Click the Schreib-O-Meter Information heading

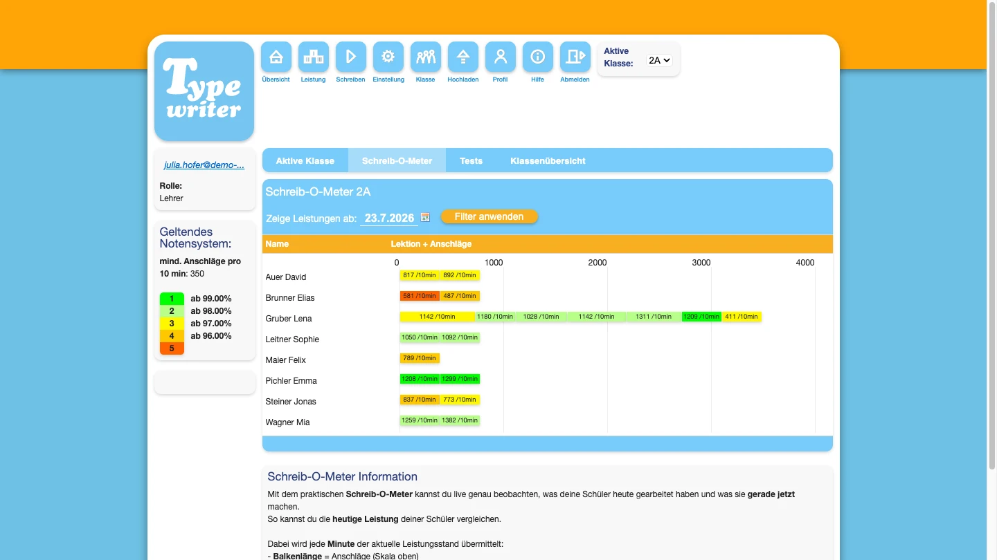[x=343, y=476]
